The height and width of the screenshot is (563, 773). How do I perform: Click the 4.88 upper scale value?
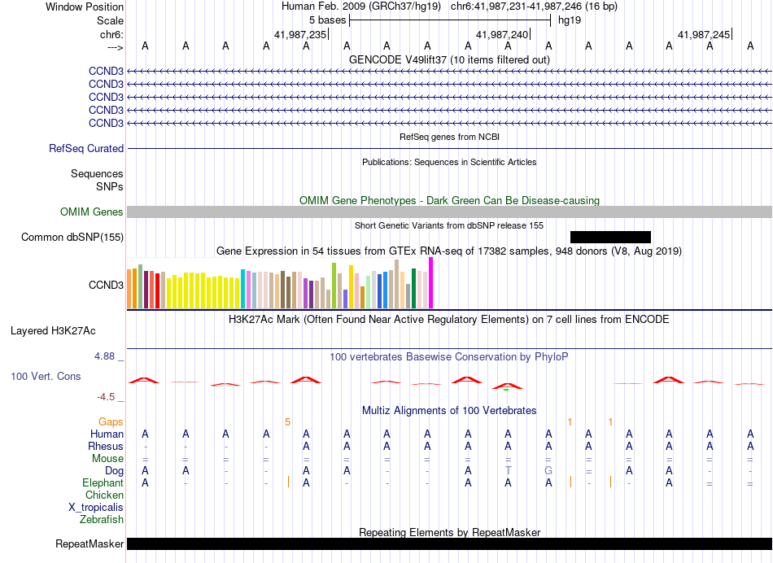pos(105,356)
